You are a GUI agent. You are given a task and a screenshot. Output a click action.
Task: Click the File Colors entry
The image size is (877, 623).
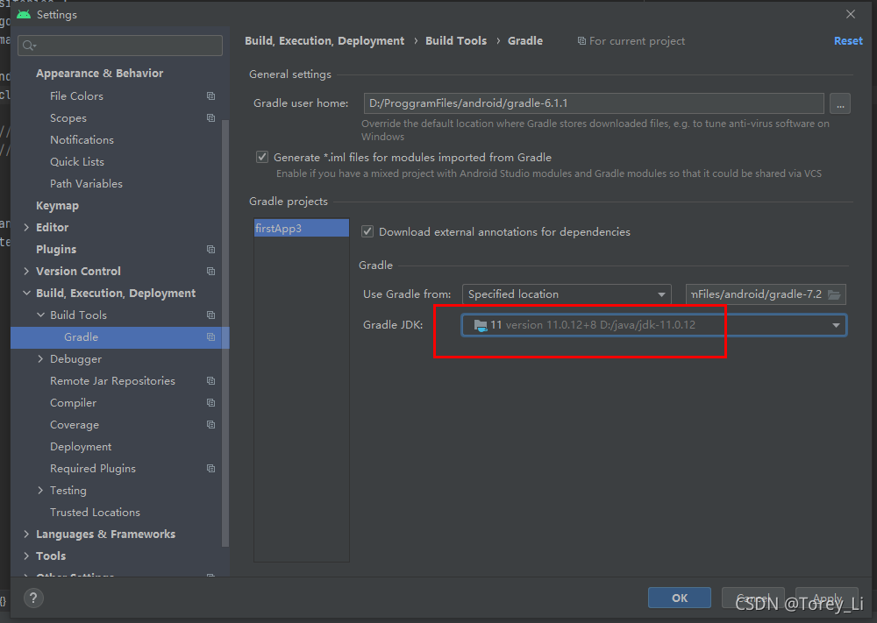[76, 96]
